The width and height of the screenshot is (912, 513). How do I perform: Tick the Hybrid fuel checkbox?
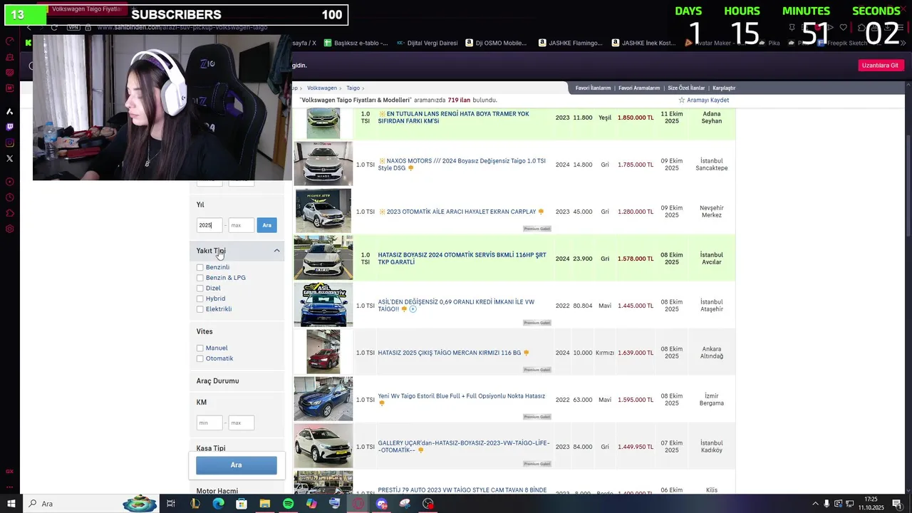[x=199, y=299]
